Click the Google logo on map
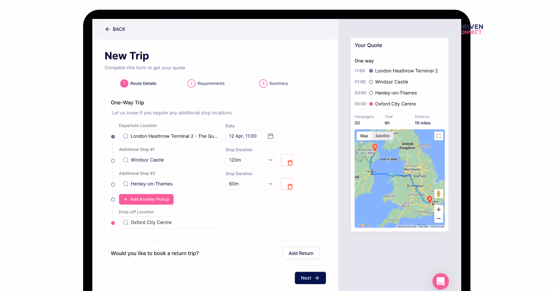Image resolution: width=554 pixels, height=291 pixels. coord(362,225)
